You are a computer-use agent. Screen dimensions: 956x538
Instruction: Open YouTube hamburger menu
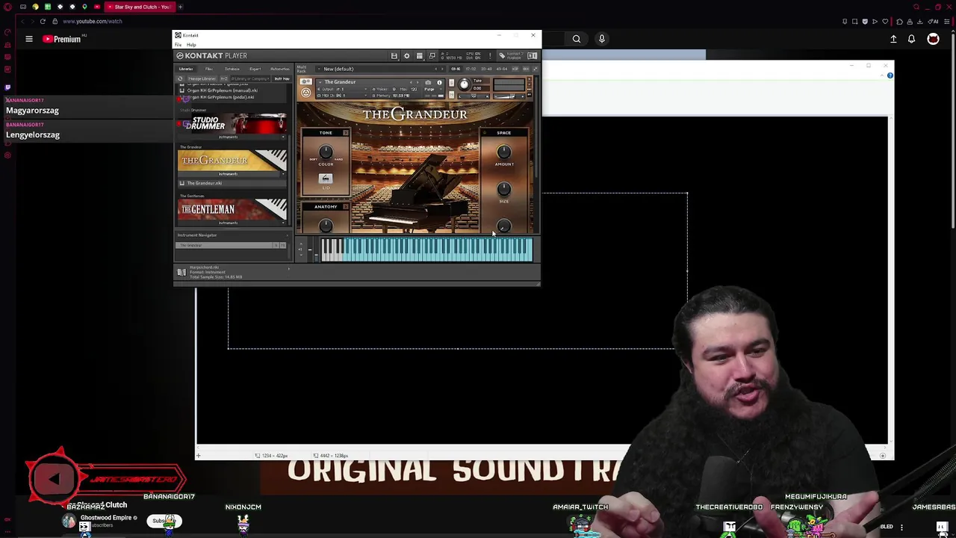(29, 39)
